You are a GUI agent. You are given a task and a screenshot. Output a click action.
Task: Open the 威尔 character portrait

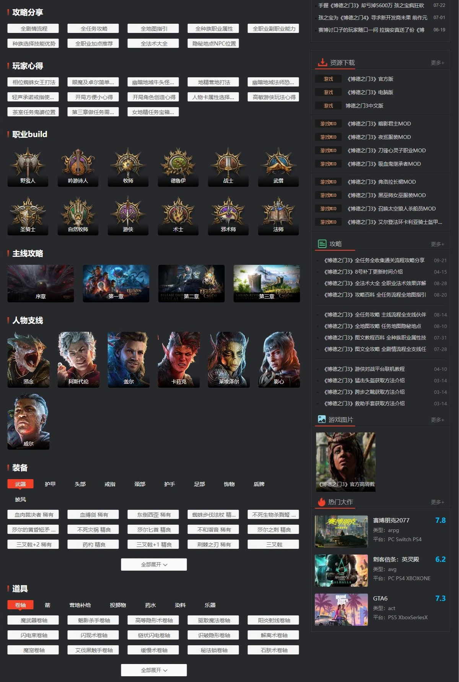click(28, 422)
